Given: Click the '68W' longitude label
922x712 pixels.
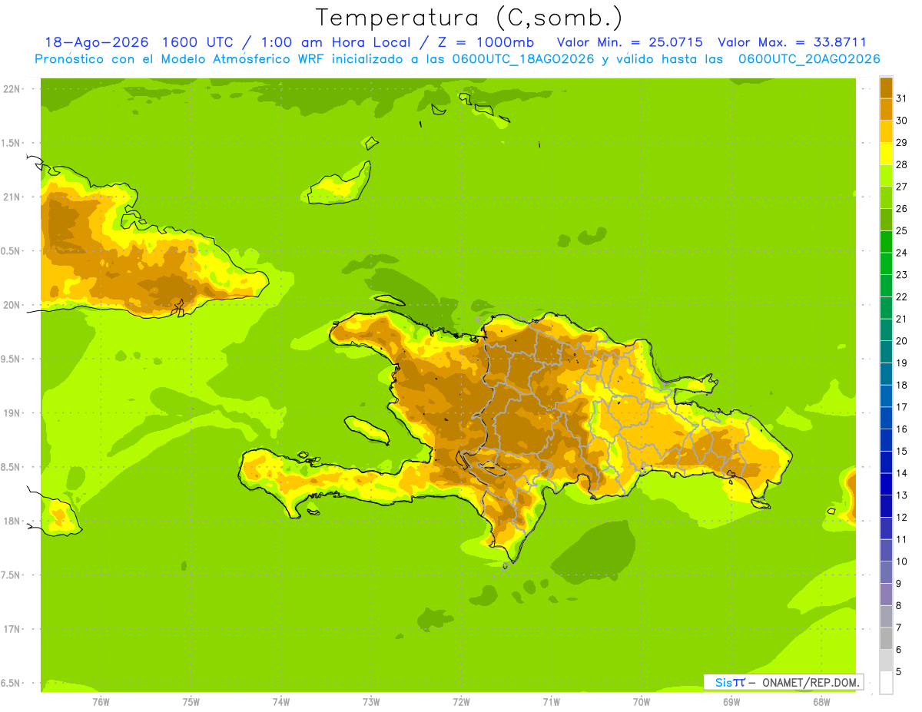Looking at the screenshot, I should pyautogui.click(x=821, y=702).
